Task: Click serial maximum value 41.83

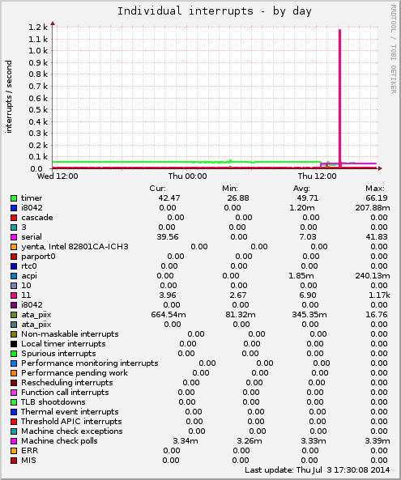Action: 377,237
